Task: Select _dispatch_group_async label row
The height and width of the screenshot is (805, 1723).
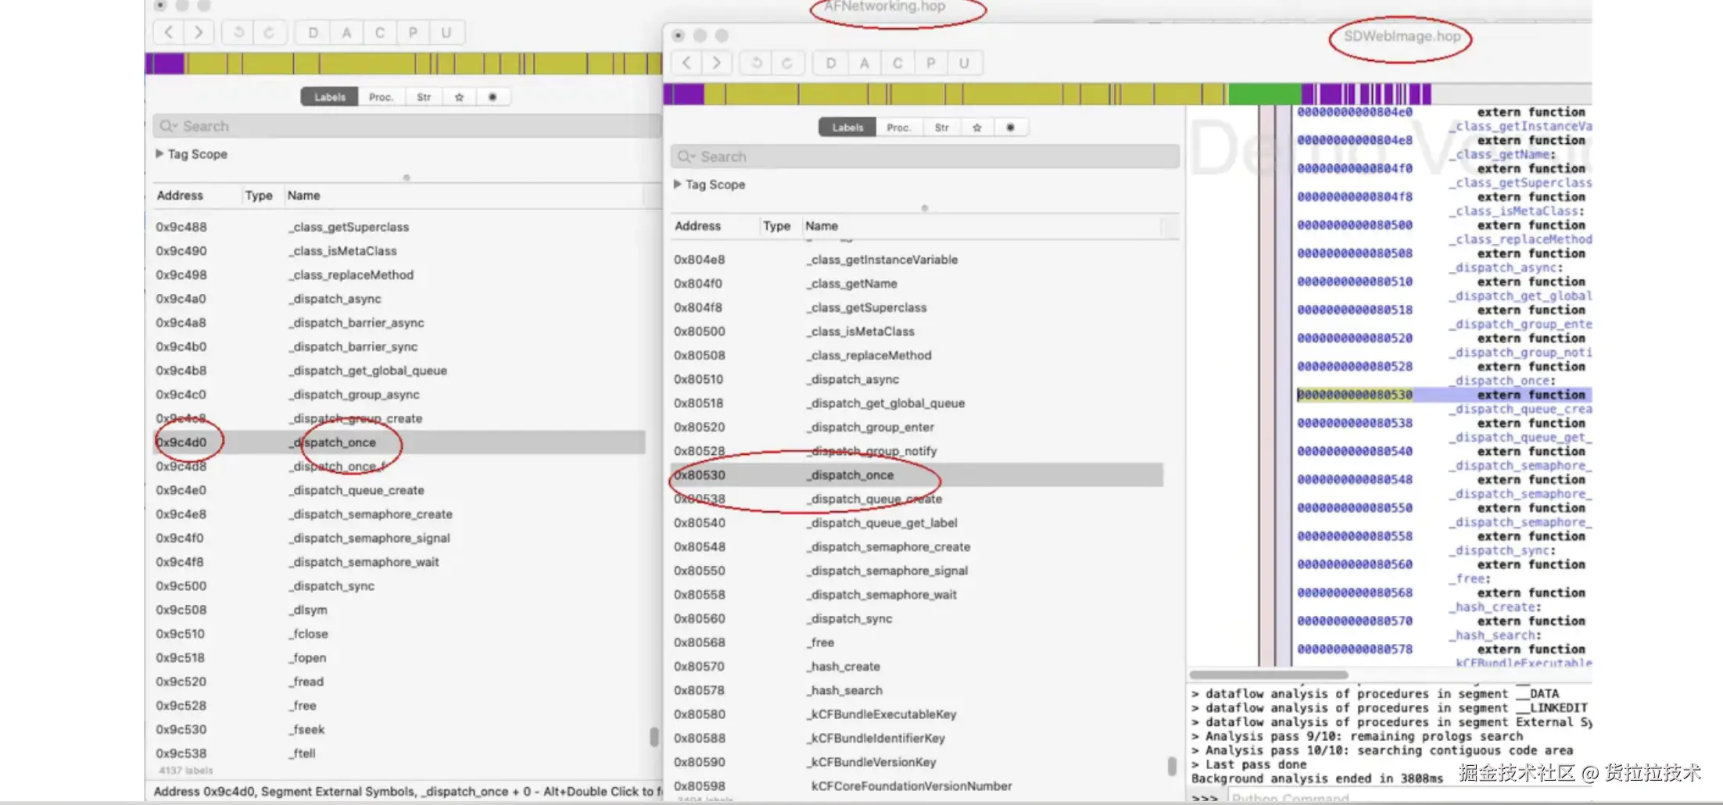Action: pos(399,395)
